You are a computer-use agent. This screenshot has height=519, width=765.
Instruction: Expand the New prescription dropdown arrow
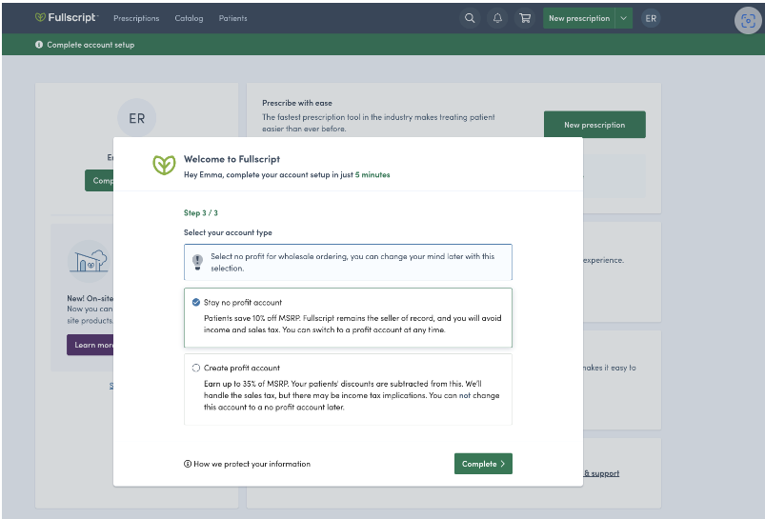coord(623,18)
